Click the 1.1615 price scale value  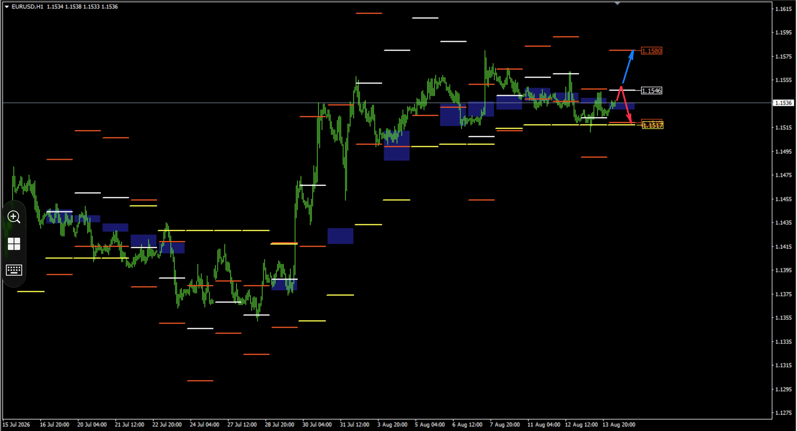pos(783,9)
